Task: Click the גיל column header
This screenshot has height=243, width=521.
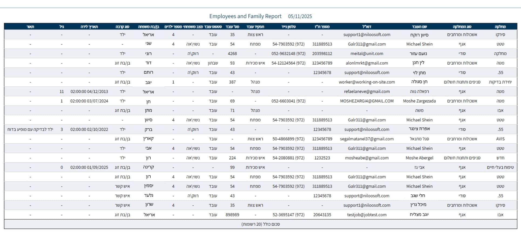Action: point(62,27)
